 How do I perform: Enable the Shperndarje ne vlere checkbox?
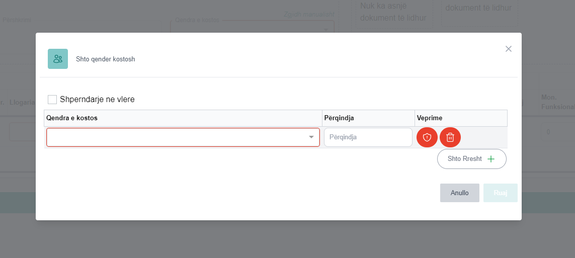tap(52, 100)
